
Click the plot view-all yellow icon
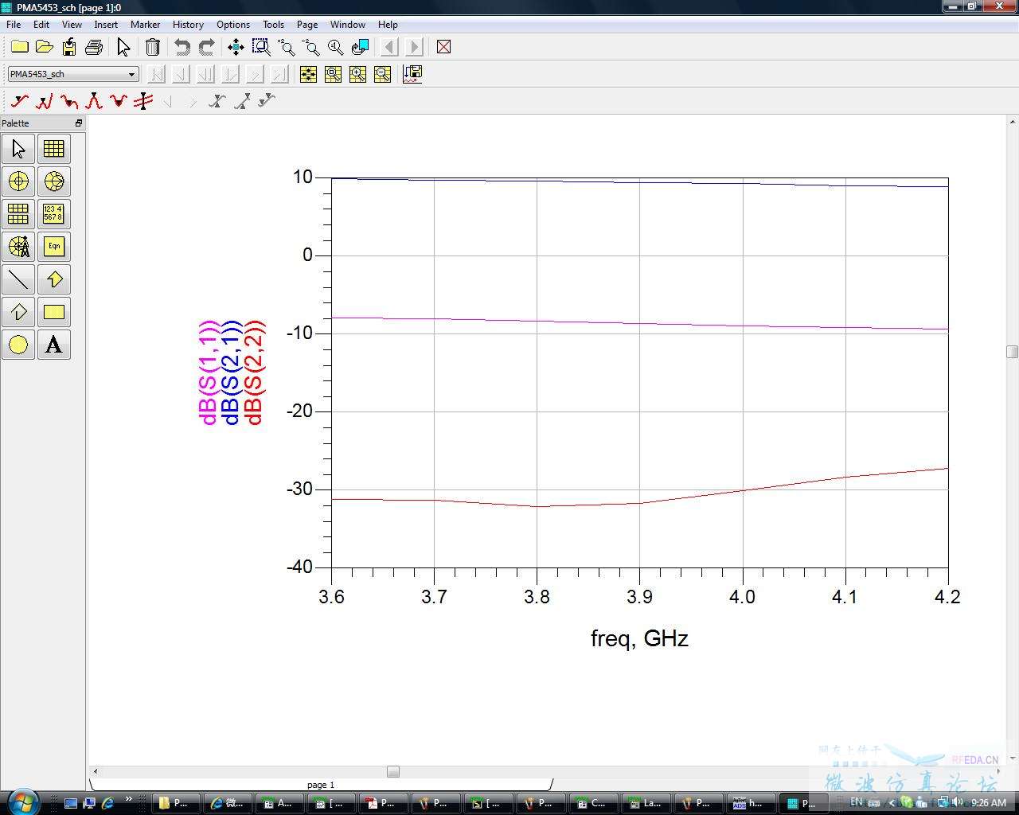click(308, 74)
